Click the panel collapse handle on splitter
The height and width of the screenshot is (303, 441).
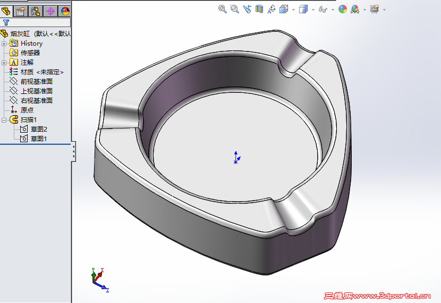coord(73,151)
